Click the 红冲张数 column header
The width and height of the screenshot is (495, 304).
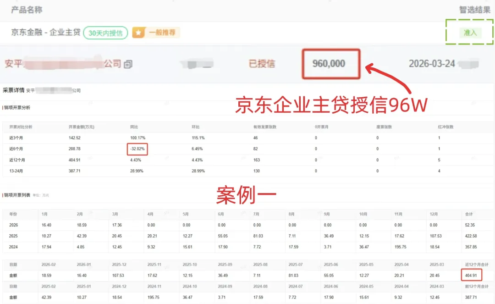(x=445, y=127)
